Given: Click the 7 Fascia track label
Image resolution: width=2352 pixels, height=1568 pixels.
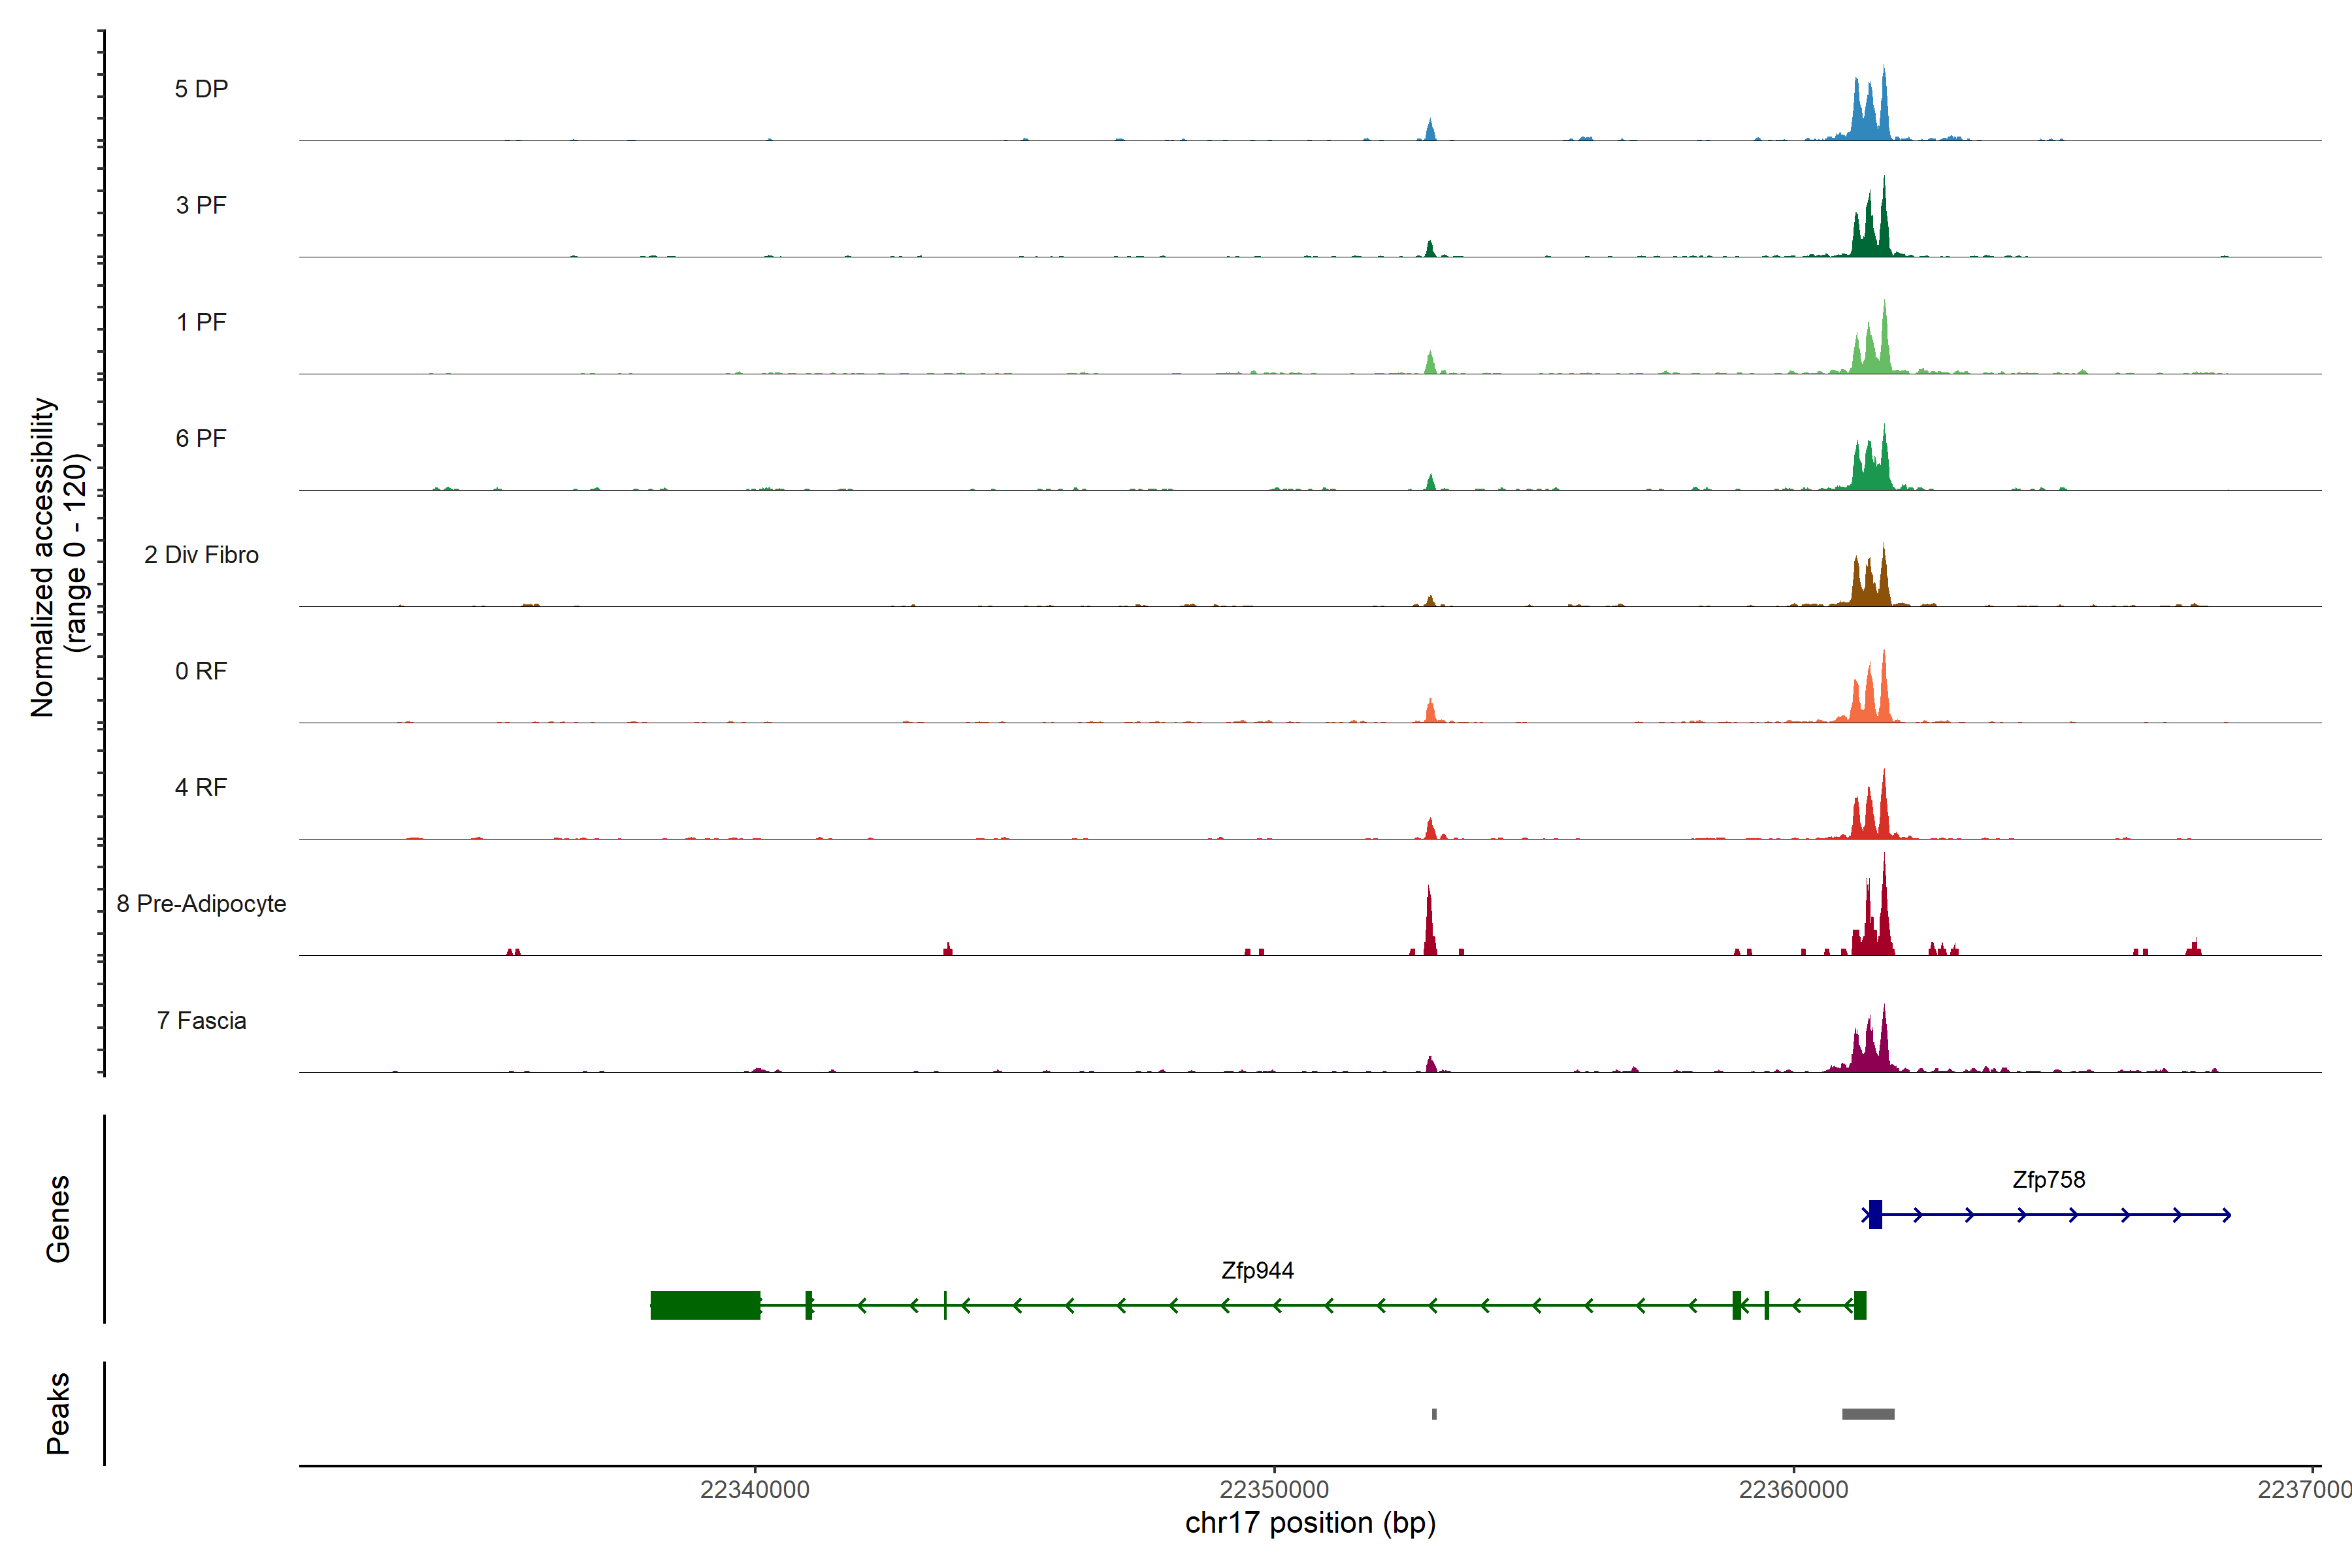Looking at the screenshot, I should 201,1020.
